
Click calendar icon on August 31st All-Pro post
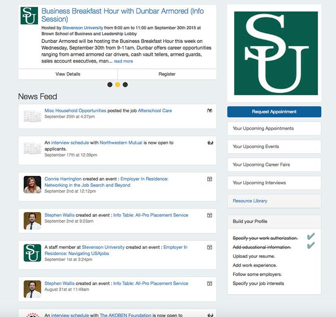click(x=210, y=283)
